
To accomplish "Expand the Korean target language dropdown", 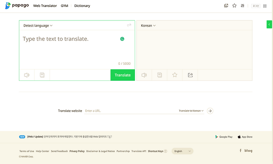I will coord(148,25).
